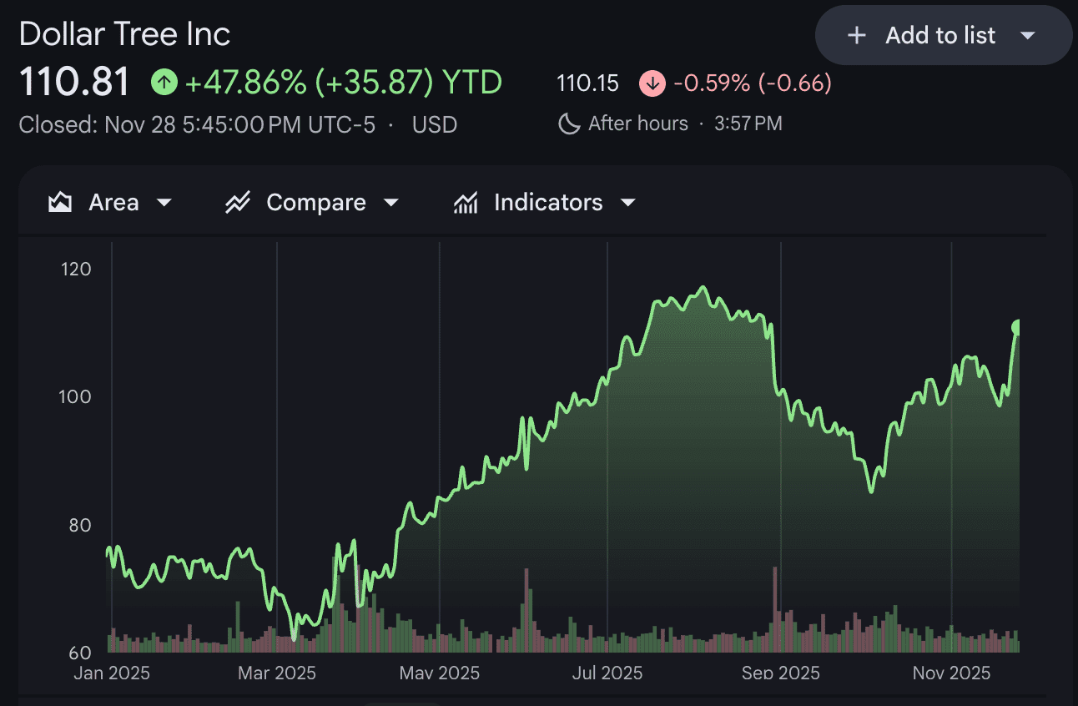Open the Indicators dropdown arrow
Image resolution: width=1078 pixels, height=706 pixels.
pos(628,203)
